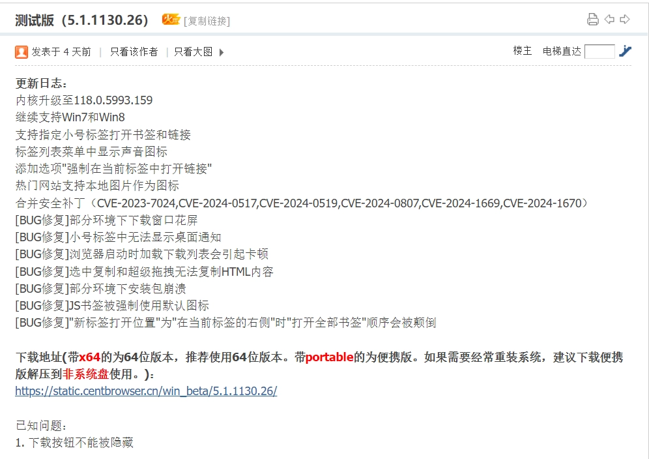Go to next thread with right arrow icon
The height and width of the screenshot is (459, 649).
point(625,19)
